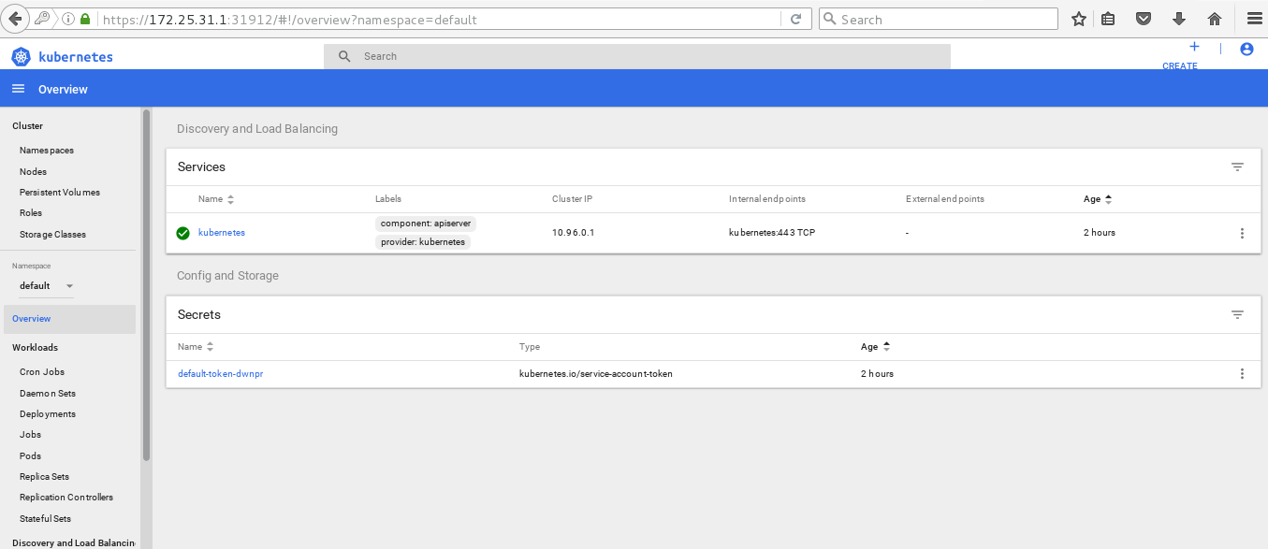The width and height of the screenshot is (1268, 549).
Task: Open Replica Sets in the sidebar
Action: coord(44,477)
